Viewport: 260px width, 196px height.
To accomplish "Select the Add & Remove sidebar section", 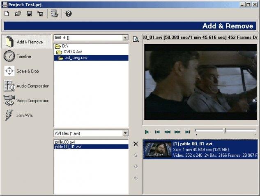I will click(27, 42).
